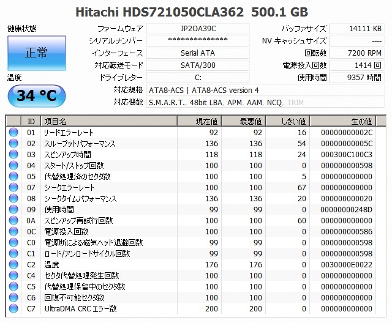Click the drive title Hitachi HDS721050CLA362
Image resolution: width=392 pixels, height=323 pixels.
[x=159, y=12]
